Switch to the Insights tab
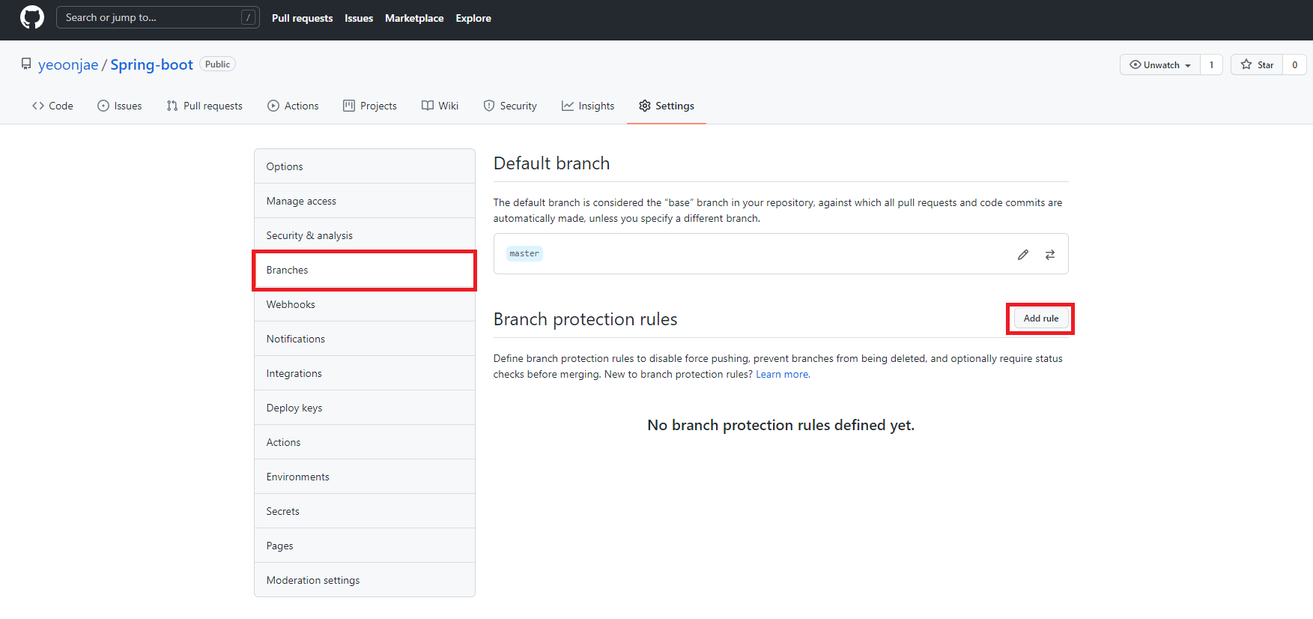Image resolution: width=1313 pixels, height=619 pixels. [588, 106]
